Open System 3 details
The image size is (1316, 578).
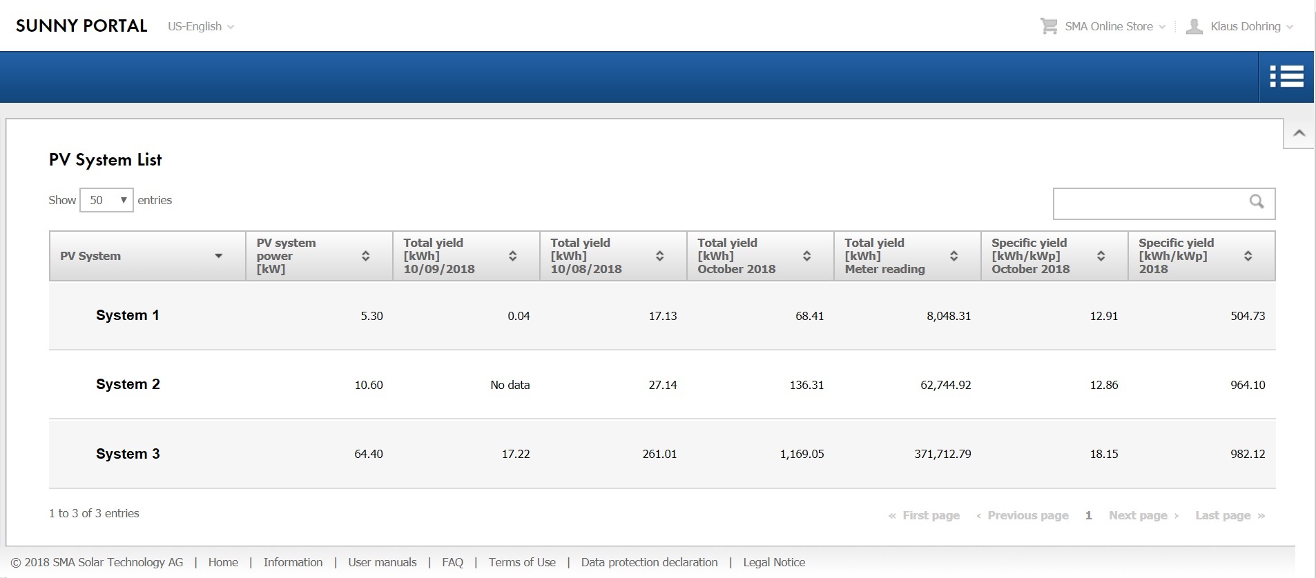tap(128, 454)
